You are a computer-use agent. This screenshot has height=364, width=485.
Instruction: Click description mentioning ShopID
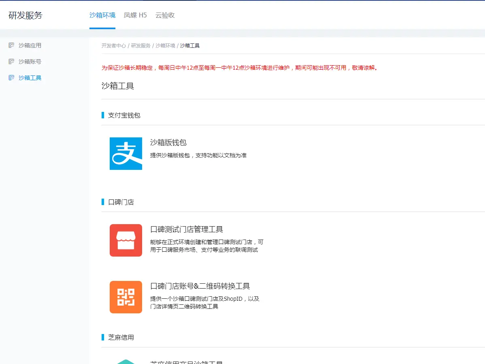(205, 302)
